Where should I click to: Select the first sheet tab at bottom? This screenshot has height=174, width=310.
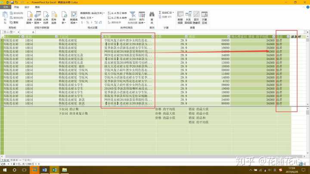pos(5,159)
